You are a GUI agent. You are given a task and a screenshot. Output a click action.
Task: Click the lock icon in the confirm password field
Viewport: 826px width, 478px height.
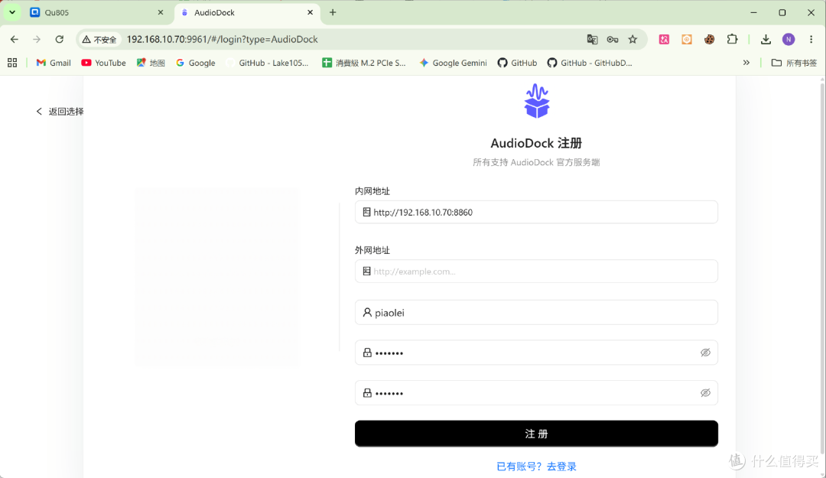click(x=367, y=392)
